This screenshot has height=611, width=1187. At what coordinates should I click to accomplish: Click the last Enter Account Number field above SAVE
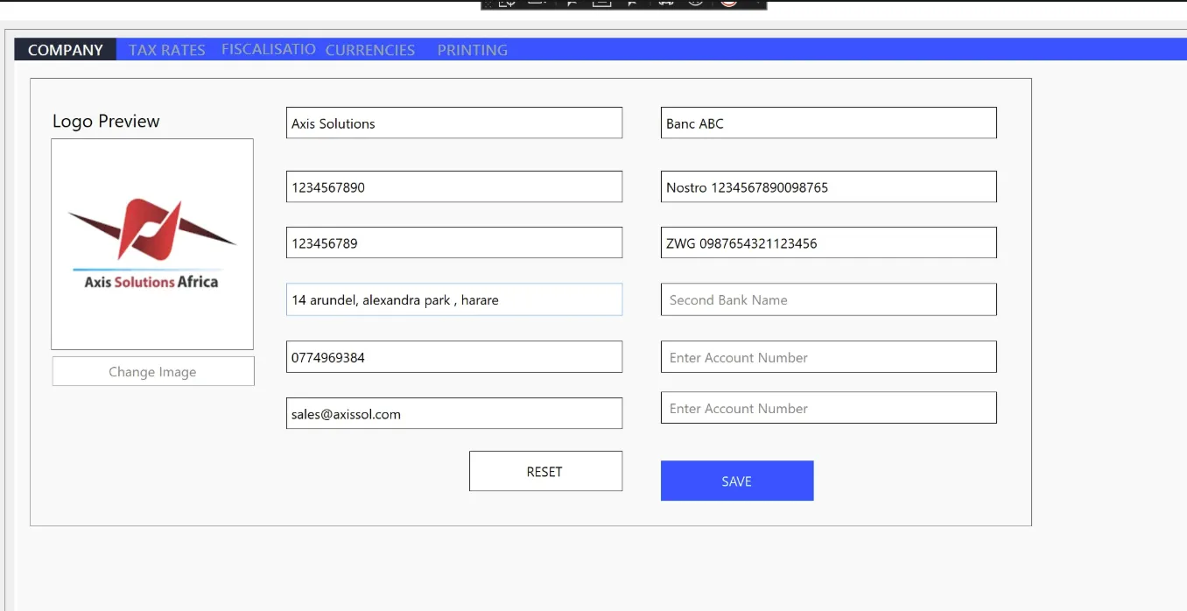click(x=829, y=408)
